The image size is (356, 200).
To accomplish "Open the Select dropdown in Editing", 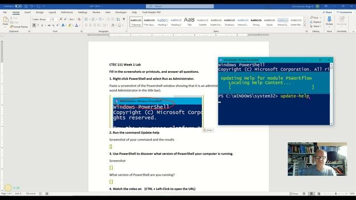I will 315,26.
